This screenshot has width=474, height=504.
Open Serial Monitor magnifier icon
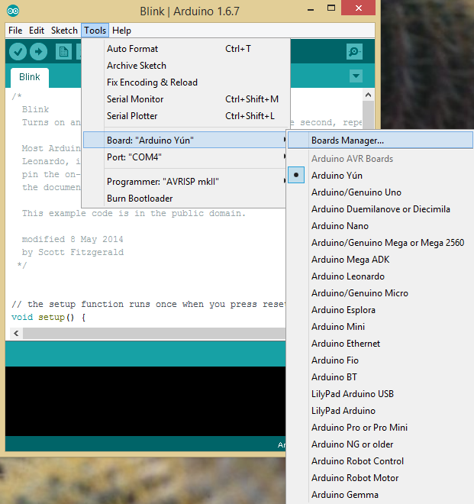[354, 51]
